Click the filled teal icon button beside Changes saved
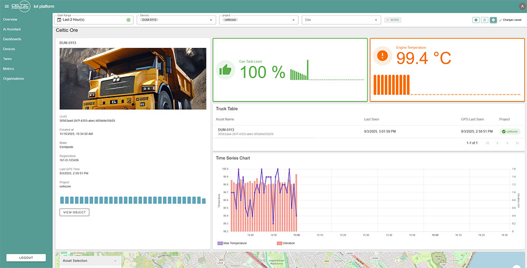Screen dimensions: 527x268 pyautogui.click(x=493, y=20)
